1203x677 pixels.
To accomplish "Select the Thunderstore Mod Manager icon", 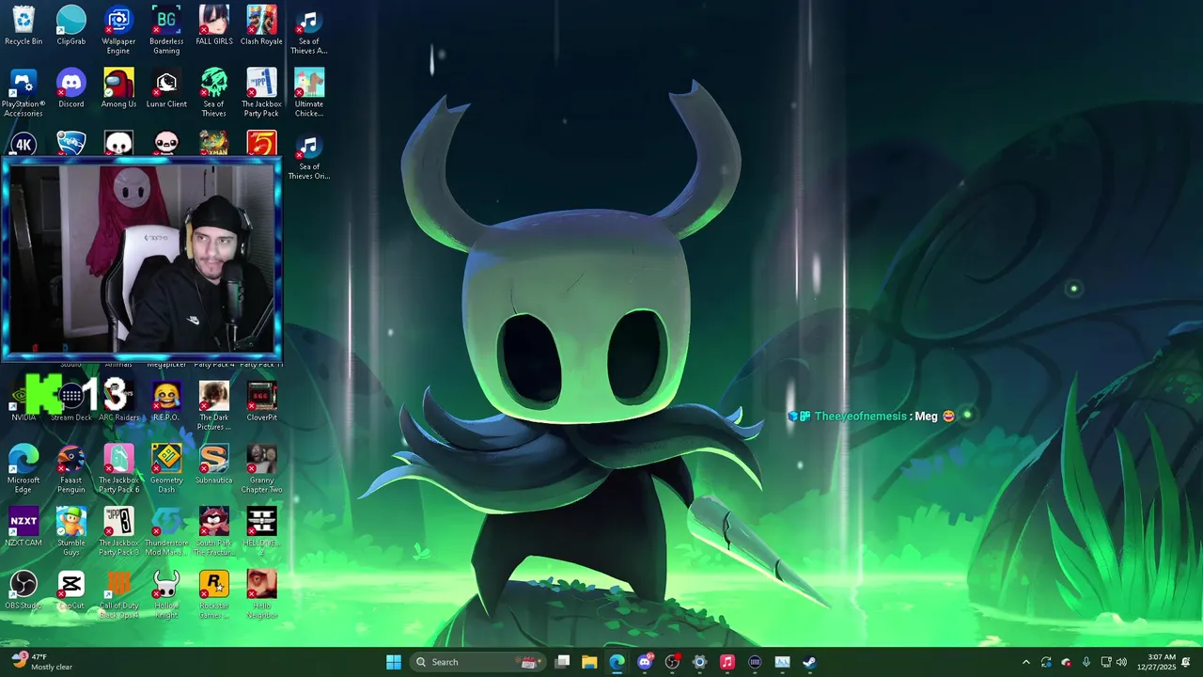I will (166, 532).
